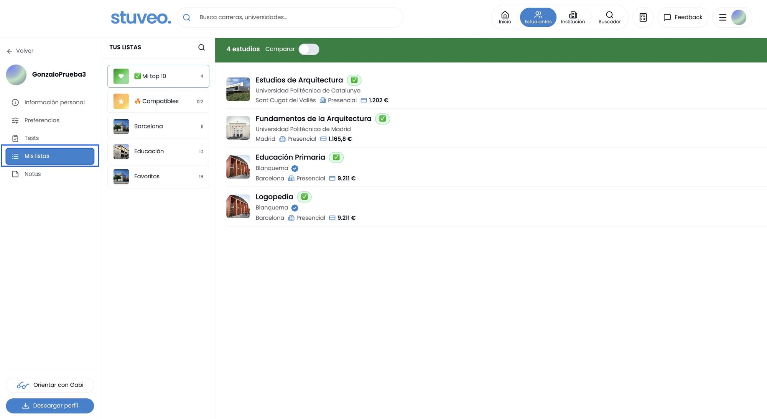Open the Institución tab
This screenshot has height=419, width=767.
pyautogui.click(x=573, y=17)
